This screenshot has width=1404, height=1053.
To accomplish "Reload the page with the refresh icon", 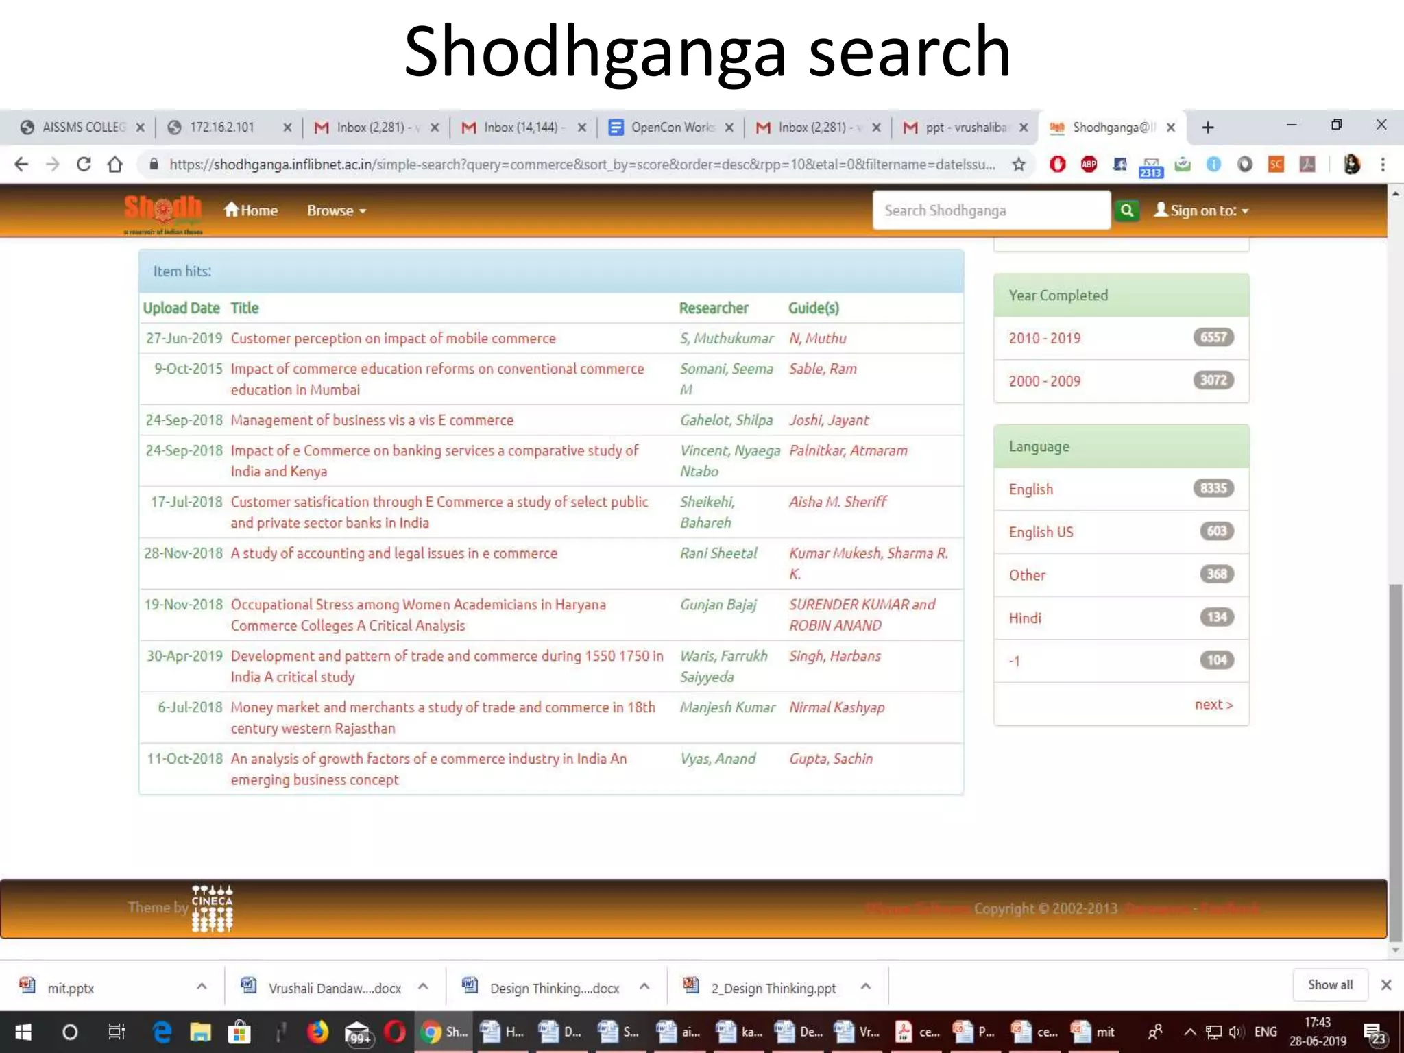I will (84, 165).
